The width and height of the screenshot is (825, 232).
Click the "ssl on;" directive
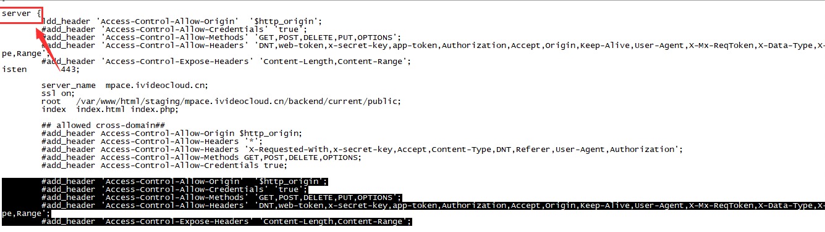(57, 94)
